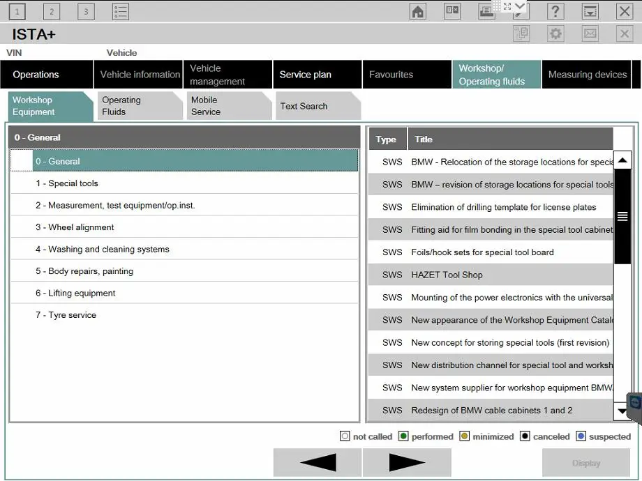The height and width of the screenshot is (481, 642).
Task: Select the 'not called' status indicator
Action: click(345, 436)
